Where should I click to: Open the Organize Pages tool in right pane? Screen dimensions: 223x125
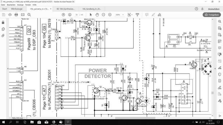(x=220, y=61)
